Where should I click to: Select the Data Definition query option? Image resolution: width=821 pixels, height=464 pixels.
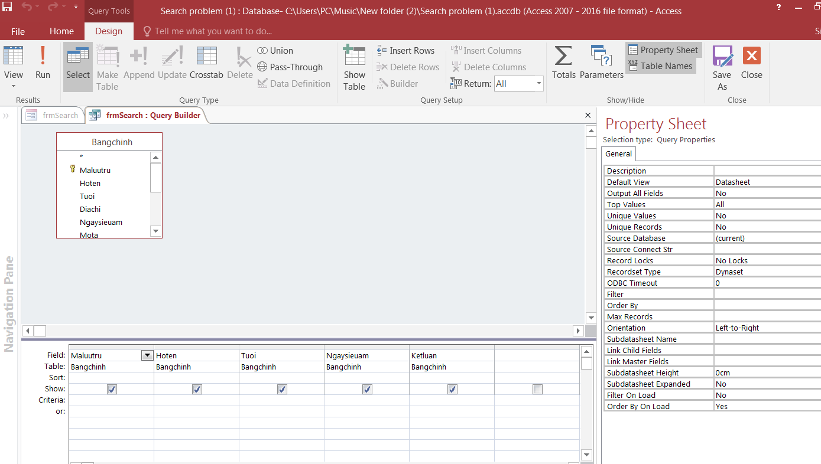[x=294, y=84]
